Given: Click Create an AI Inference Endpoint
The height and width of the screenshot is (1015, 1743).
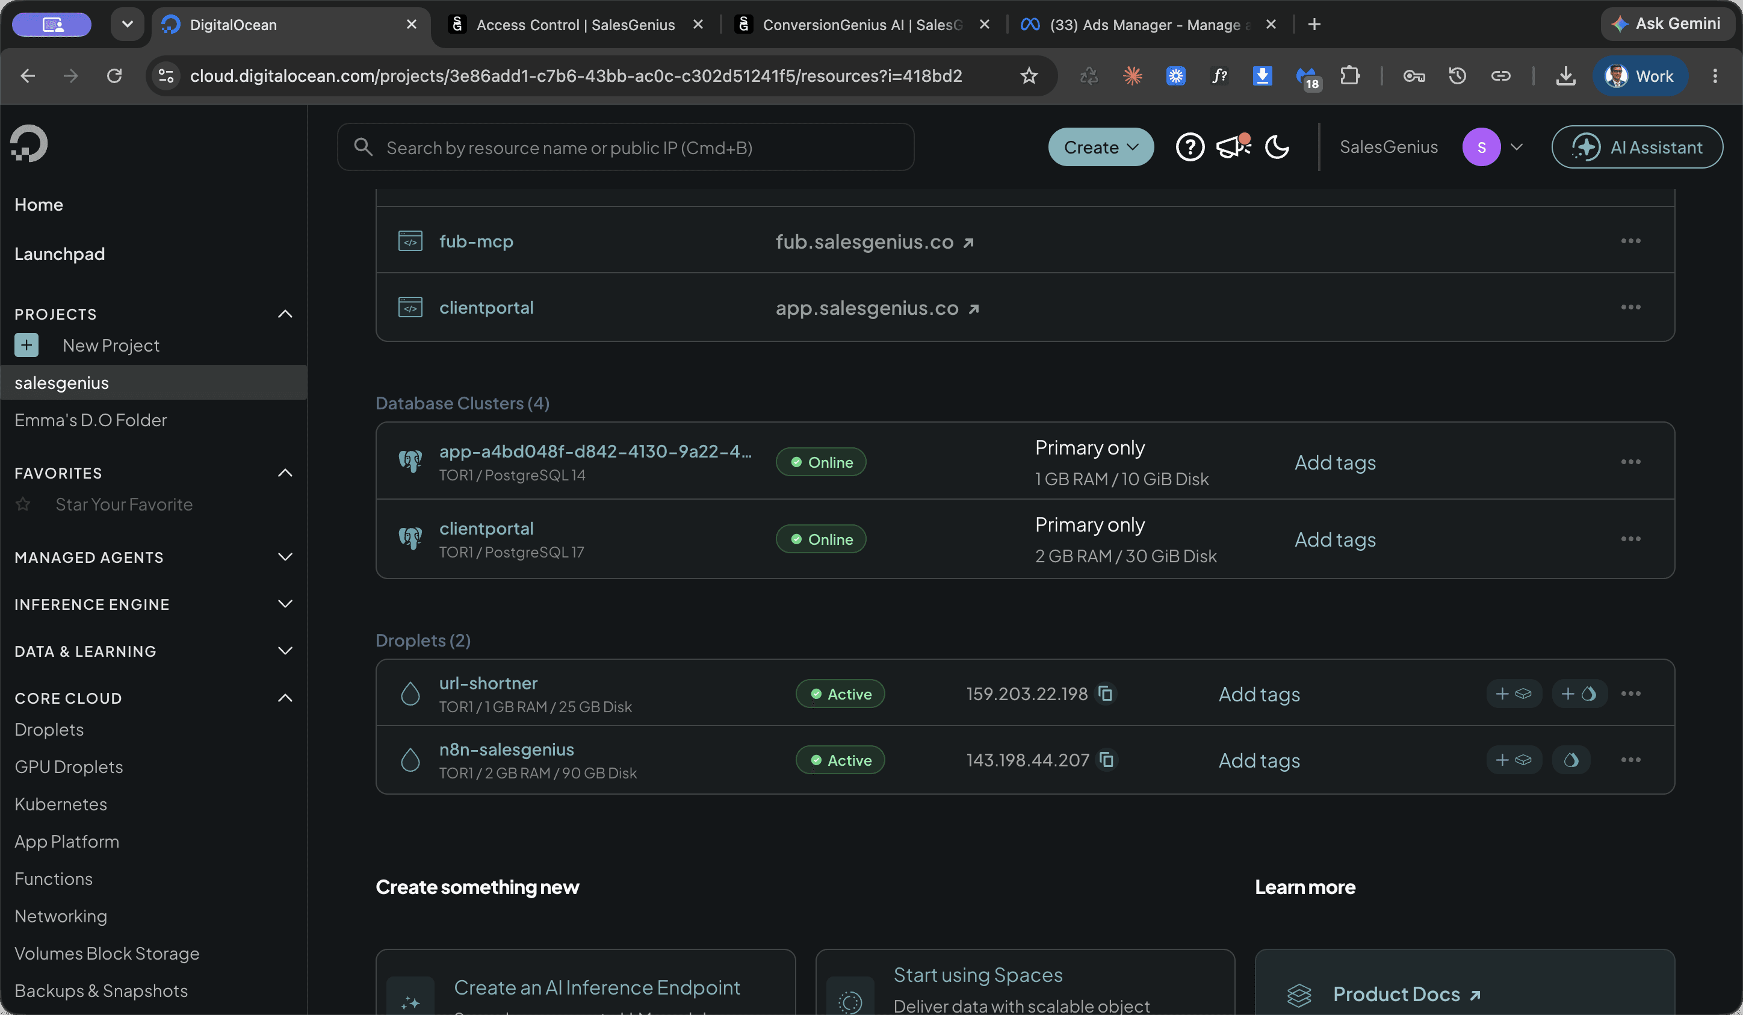Looking at the screenshot, I should tap(596, 987).
